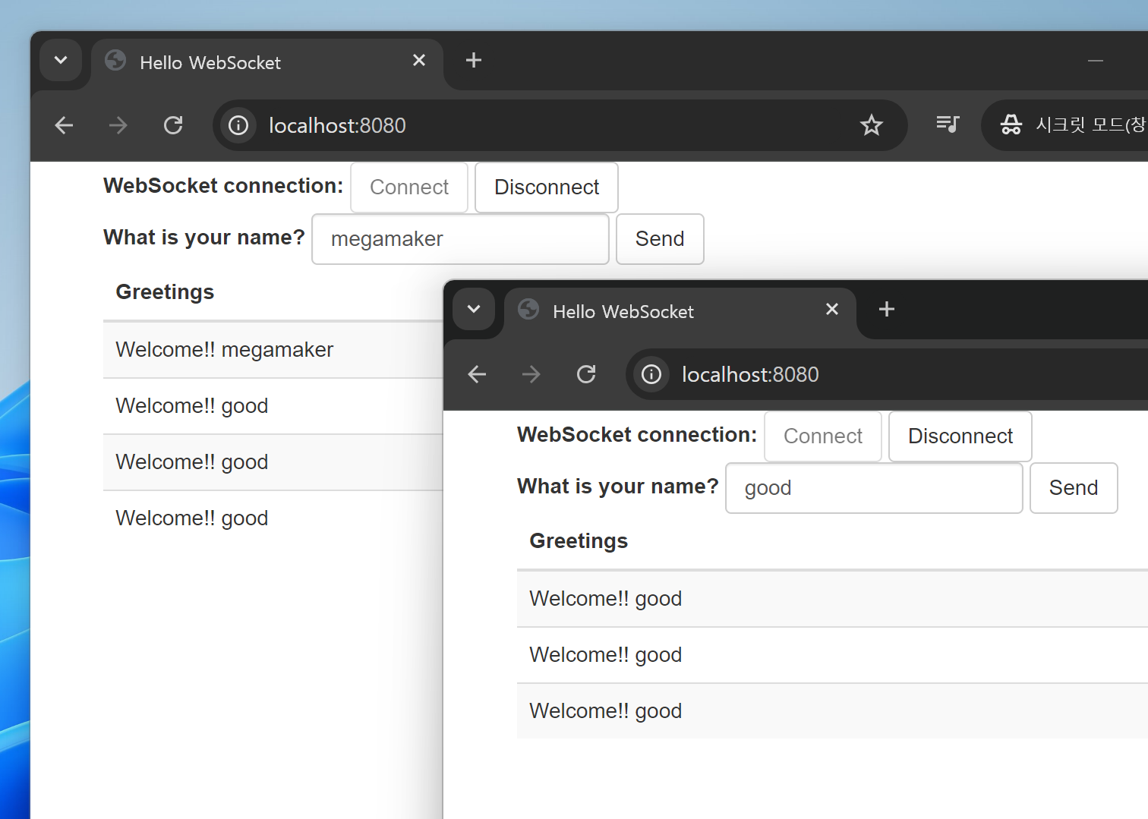
Task: Go back in the back browser window
Action: [64, 125]
